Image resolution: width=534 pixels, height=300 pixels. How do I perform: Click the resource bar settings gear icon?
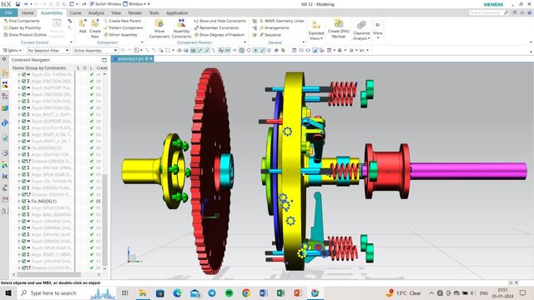[4, 59]
